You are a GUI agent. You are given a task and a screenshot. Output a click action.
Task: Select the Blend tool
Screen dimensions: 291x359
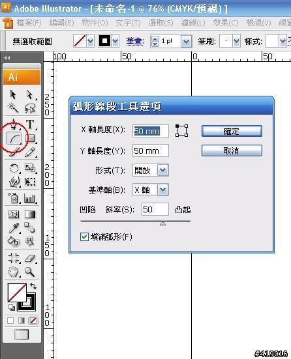tap(30, 227)
